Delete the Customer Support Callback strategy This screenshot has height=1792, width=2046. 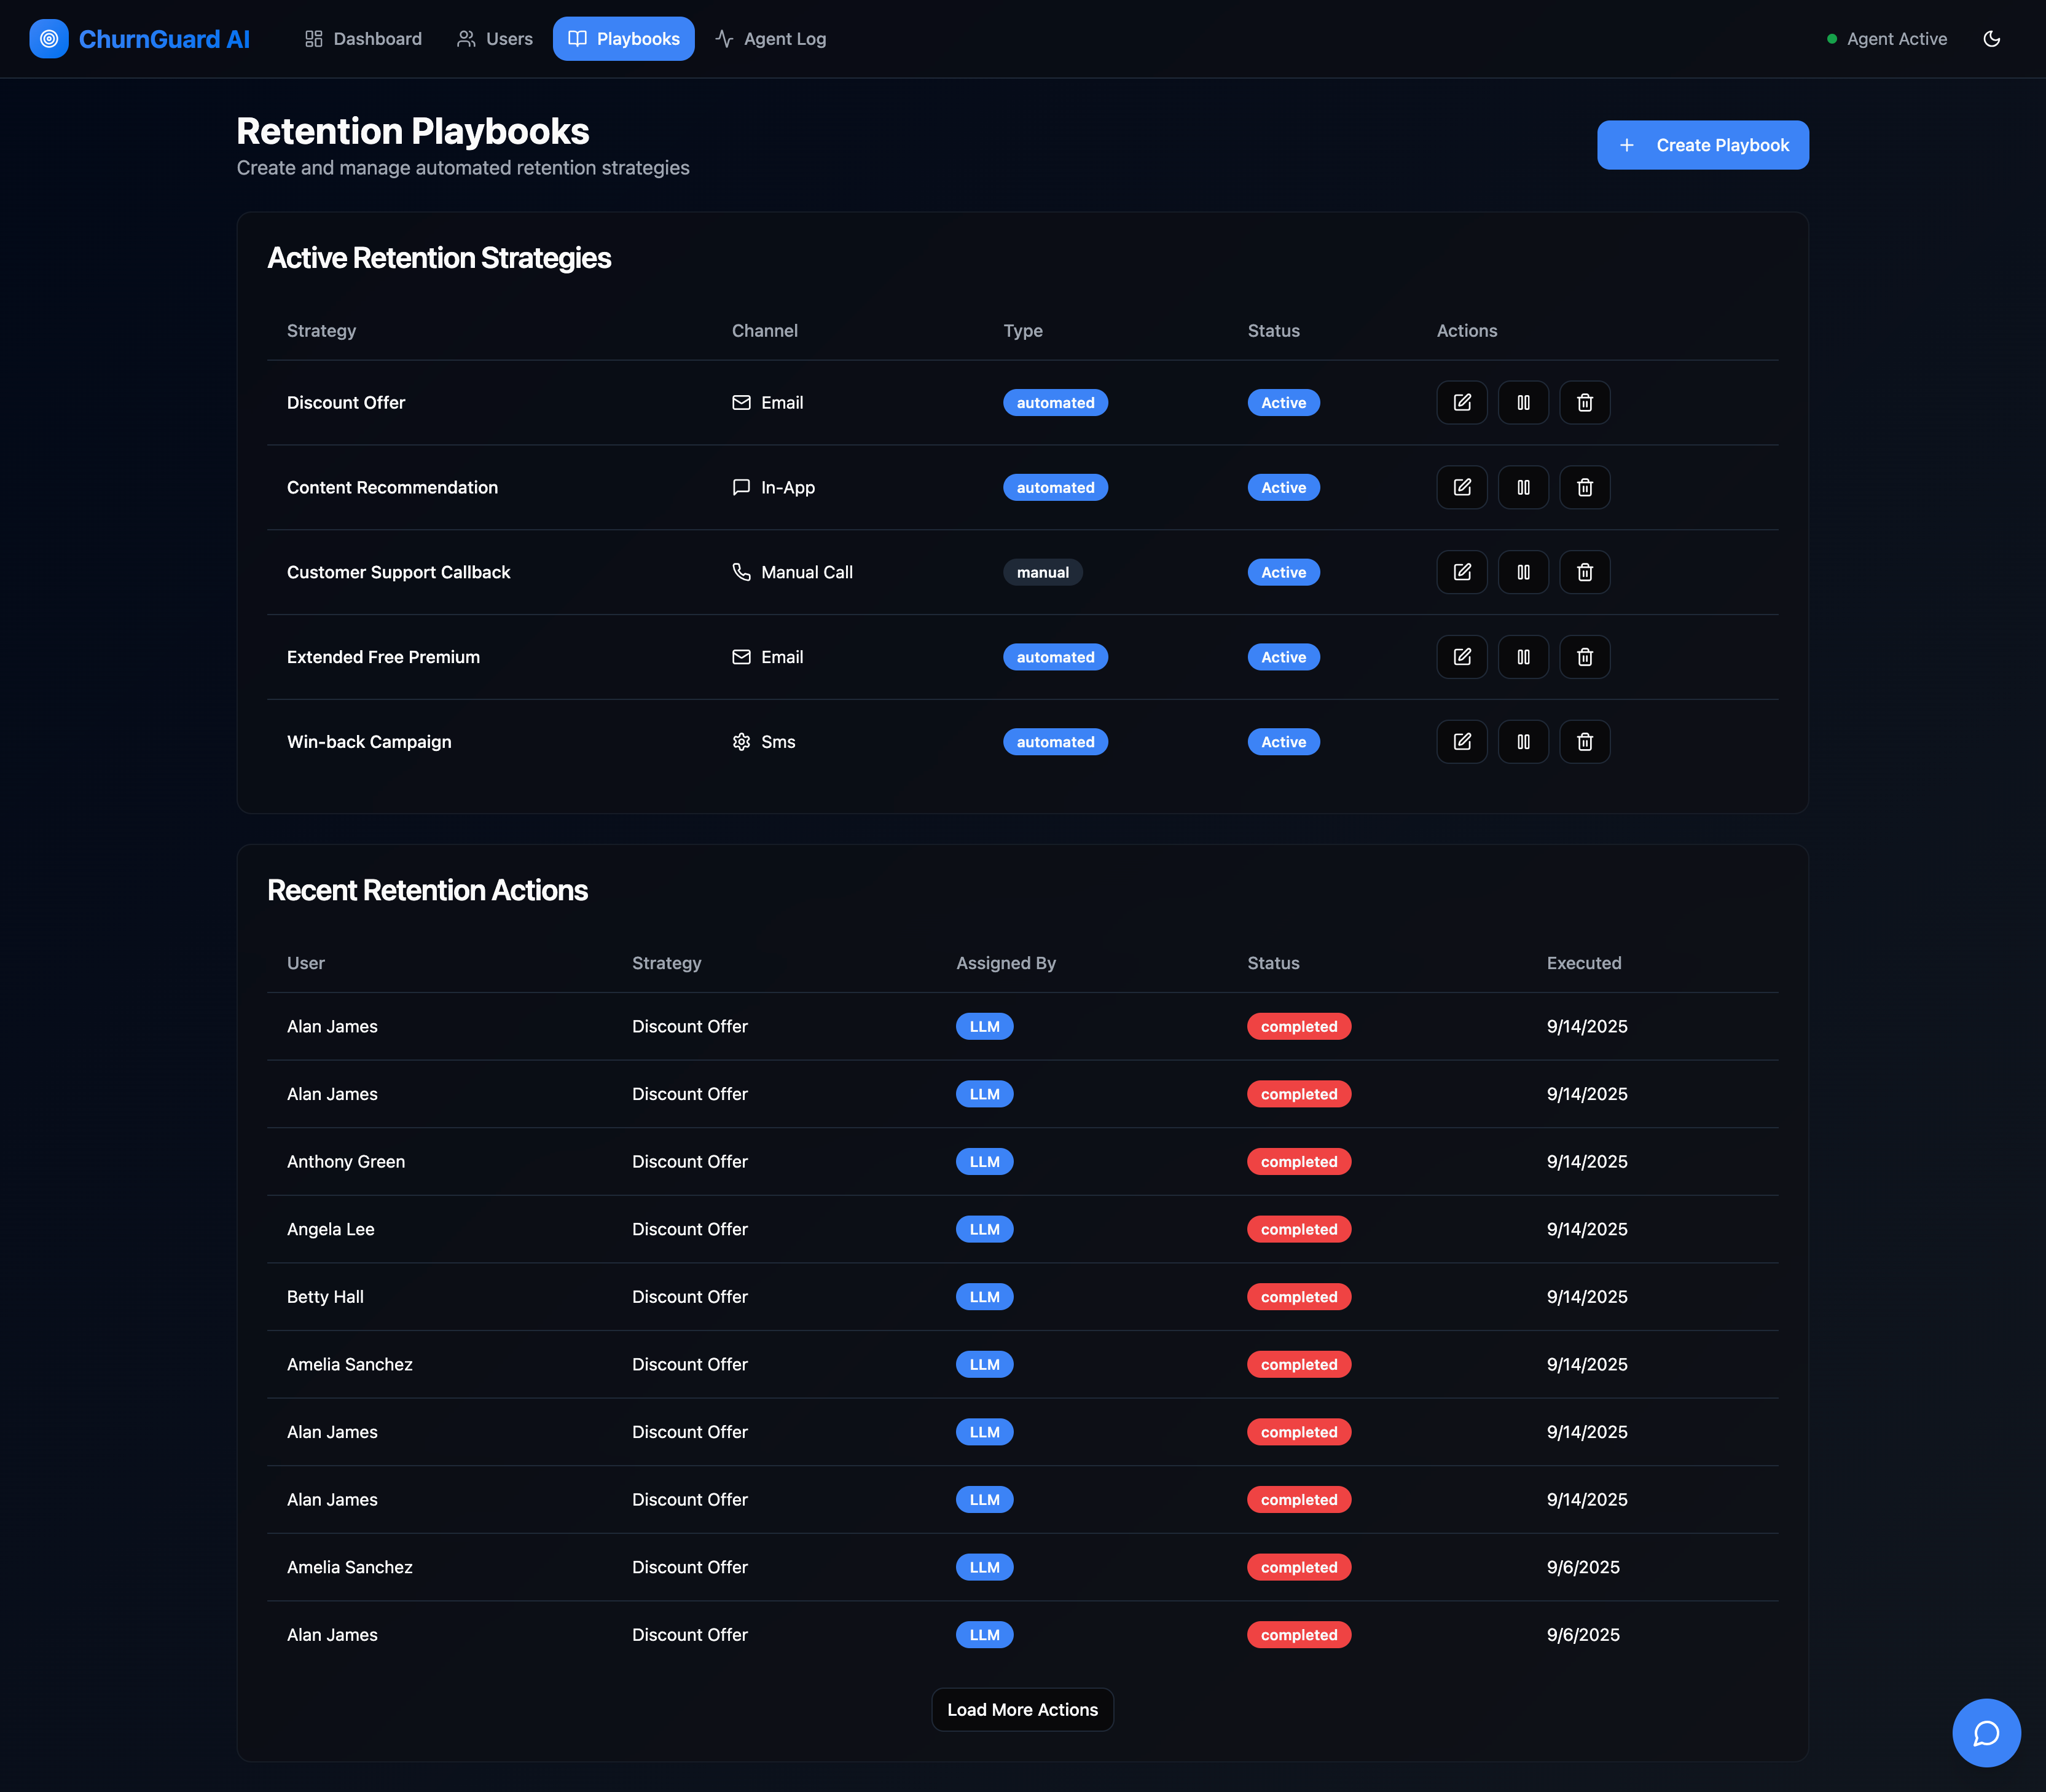point(1584,572)
